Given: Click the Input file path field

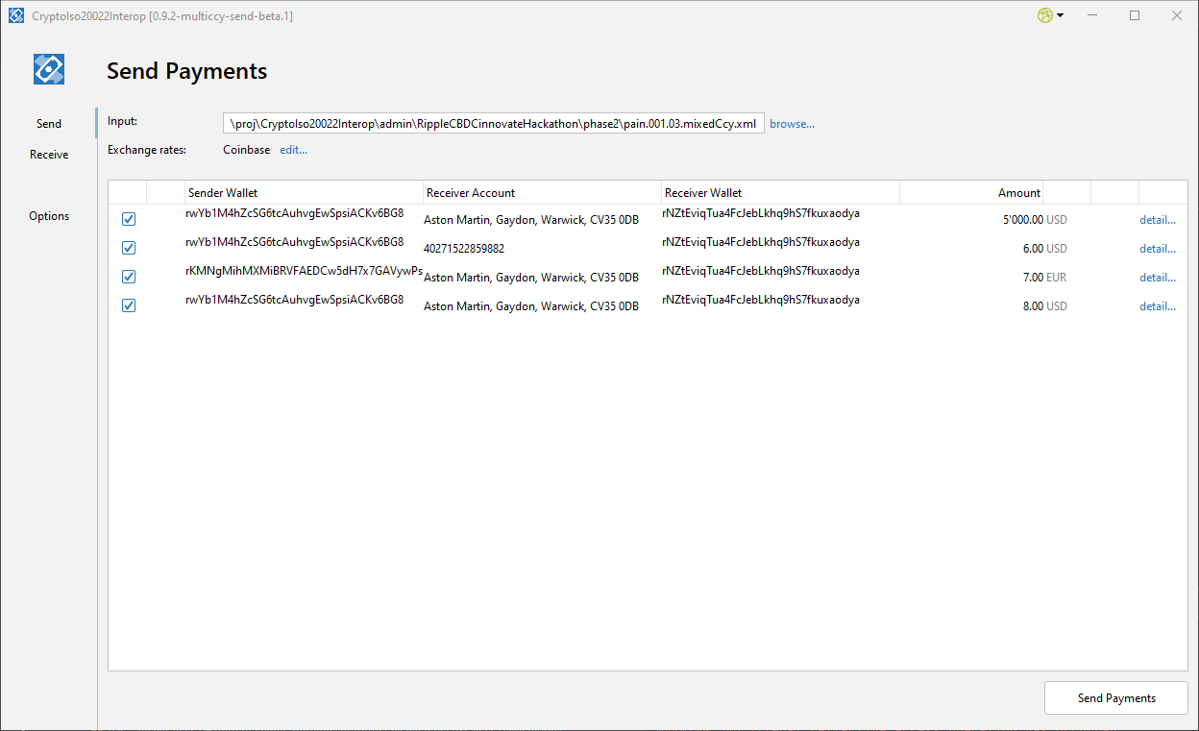Looking at the screenshot, I should click(x=494, y=123).
